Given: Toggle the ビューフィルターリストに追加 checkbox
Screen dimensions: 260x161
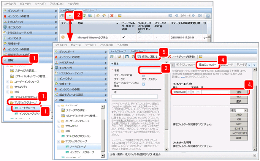Looking at the screenshot, I should point(143,84).
